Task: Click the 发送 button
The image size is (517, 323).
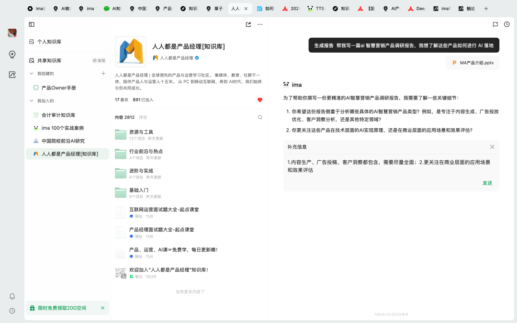Action: [487, 183]
